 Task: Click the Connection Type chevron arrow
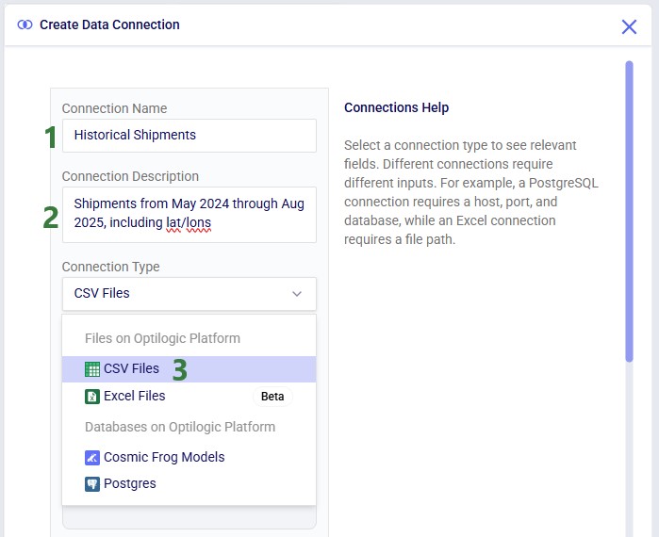pos(297,294)
